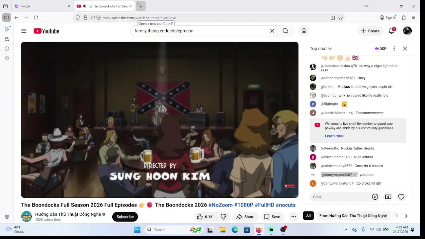Subscribe to the channel
Image resolution: width=425 pixels, height=239 pixels.
[x=125, y=217]
